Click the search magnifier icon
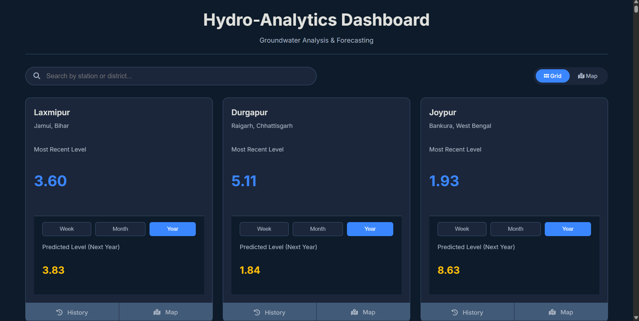 coord(37,76)
